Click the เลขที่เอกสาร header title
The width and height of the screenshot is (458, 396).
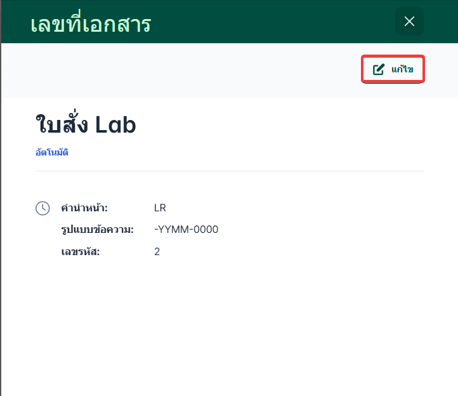91,24
